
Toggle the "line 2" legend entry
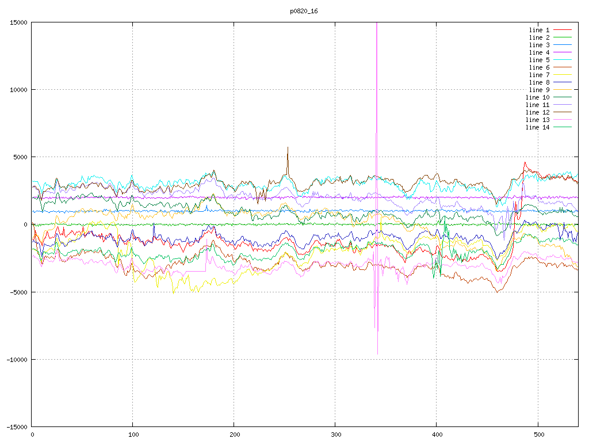pos(540,37)
